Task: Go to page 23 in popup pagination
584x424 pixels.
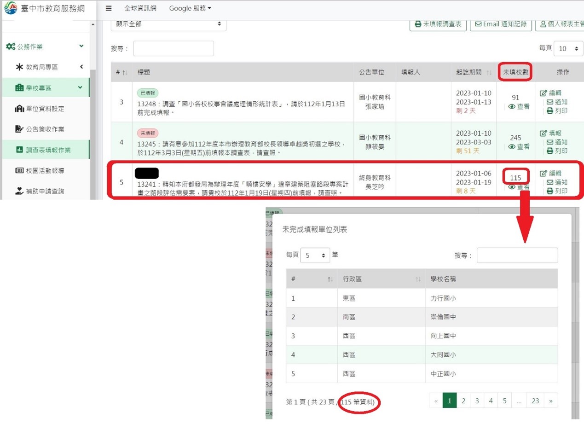Action: pyautogui.click(x=535, y=401)
